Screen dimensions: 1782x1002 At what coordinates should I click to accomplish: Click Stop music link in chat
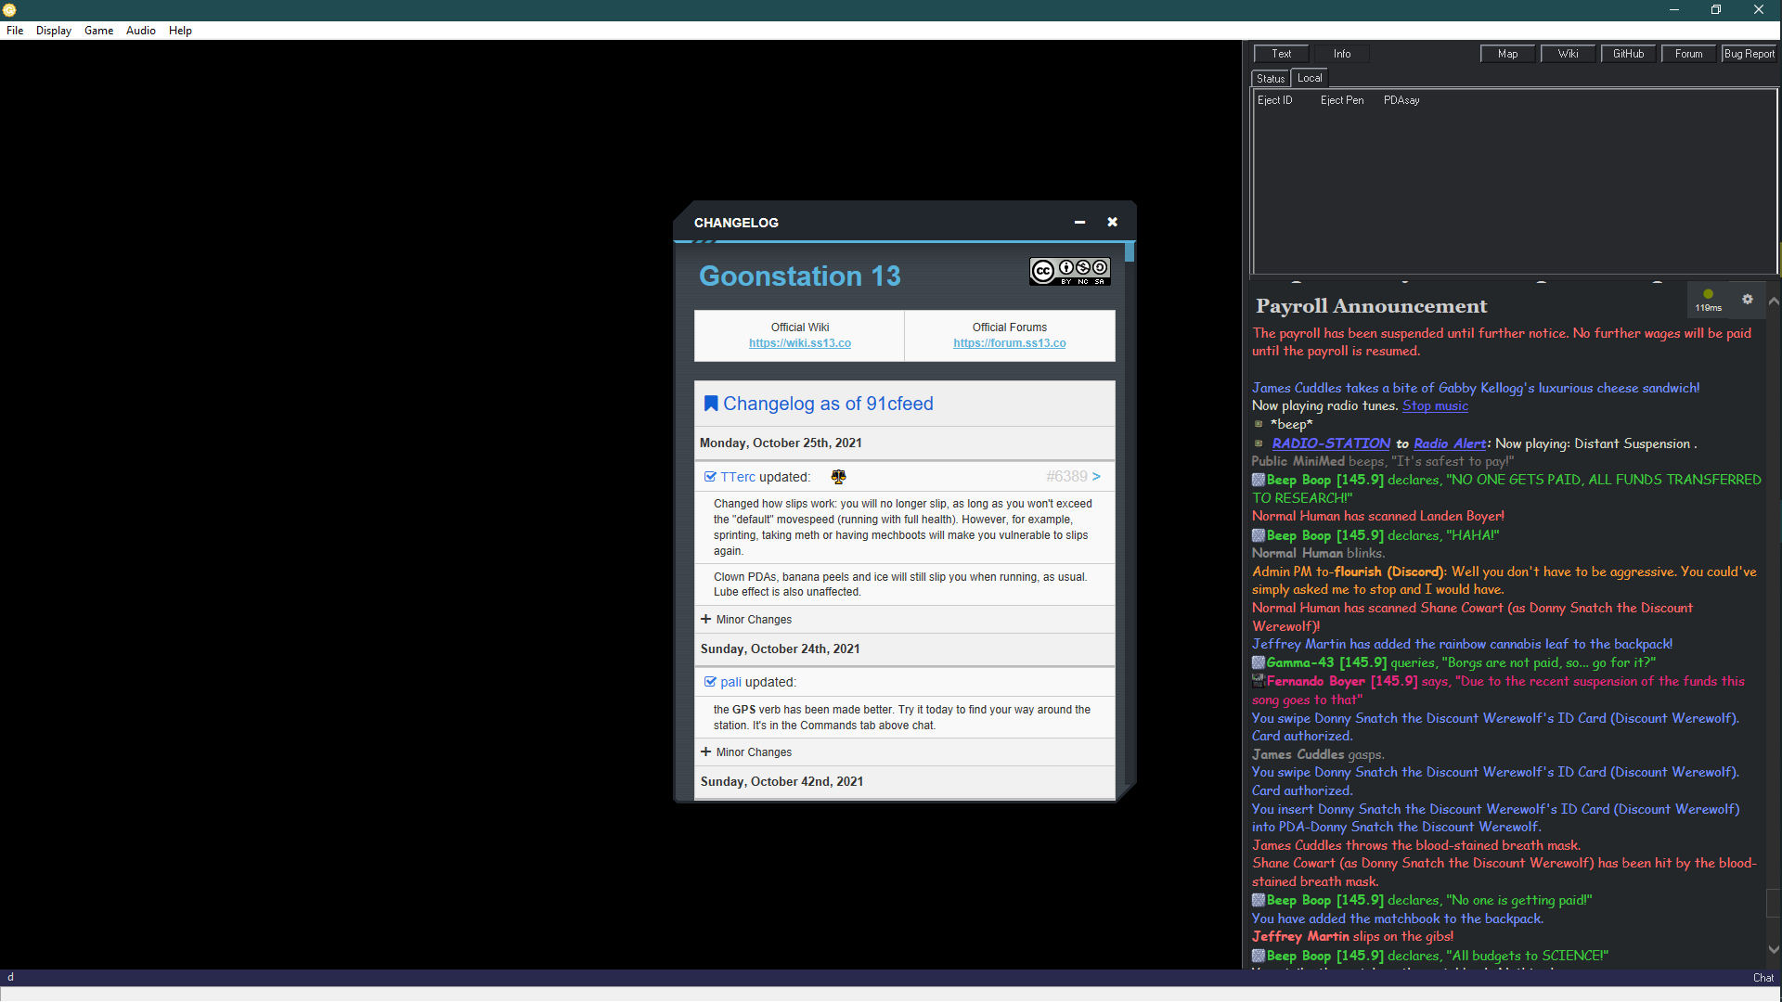(1435, 405)
